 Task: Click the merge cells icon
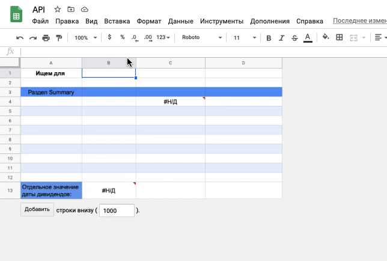pyautogui.click(x=354, y=38)
